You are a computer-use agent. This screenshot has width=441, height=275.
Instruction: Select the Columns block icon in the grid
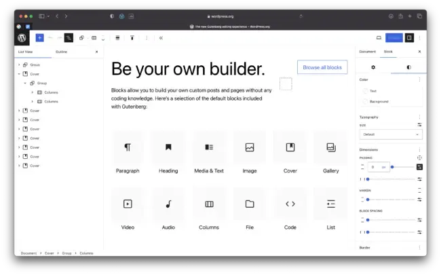pos(209,204)
